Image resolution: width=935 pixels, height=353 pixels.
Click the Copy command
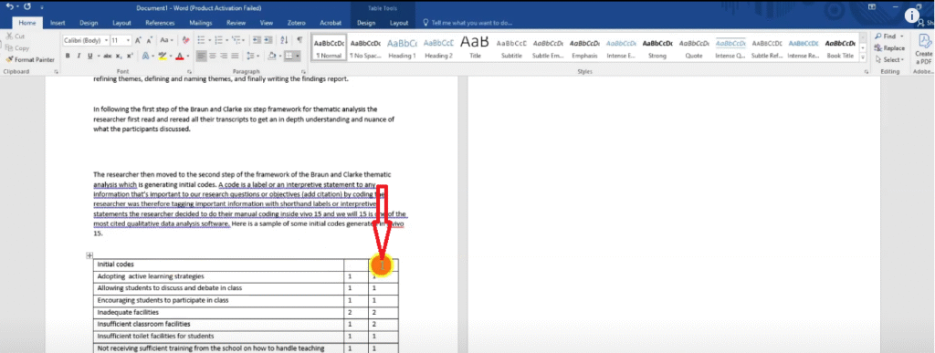(17, 47)
